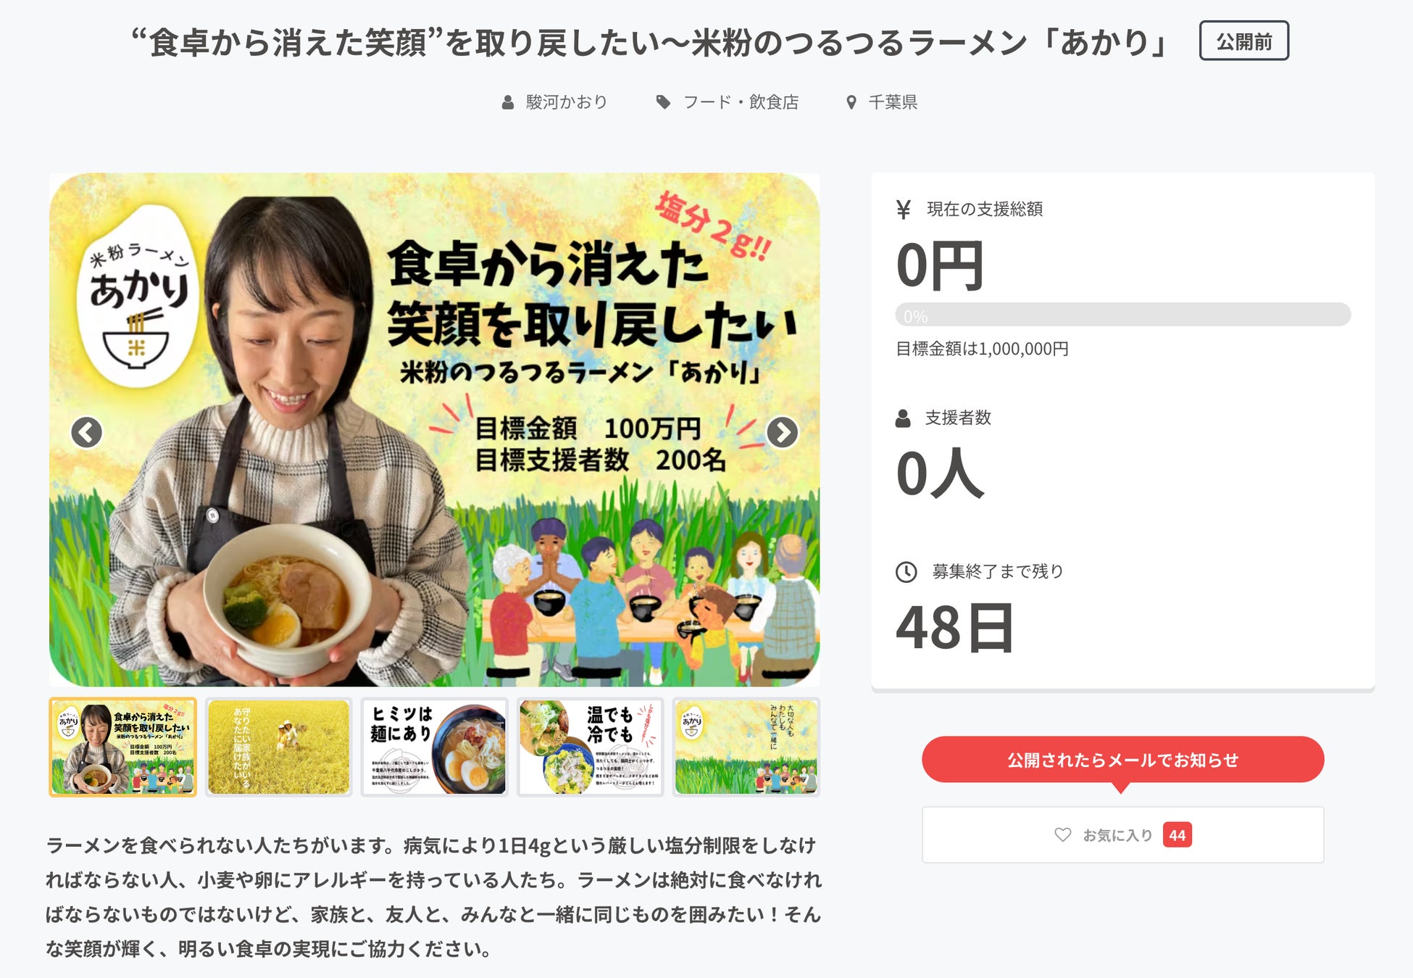Select the last thumbnail with vertical text
1413x978 pixels.
click(x=746, y=747)
